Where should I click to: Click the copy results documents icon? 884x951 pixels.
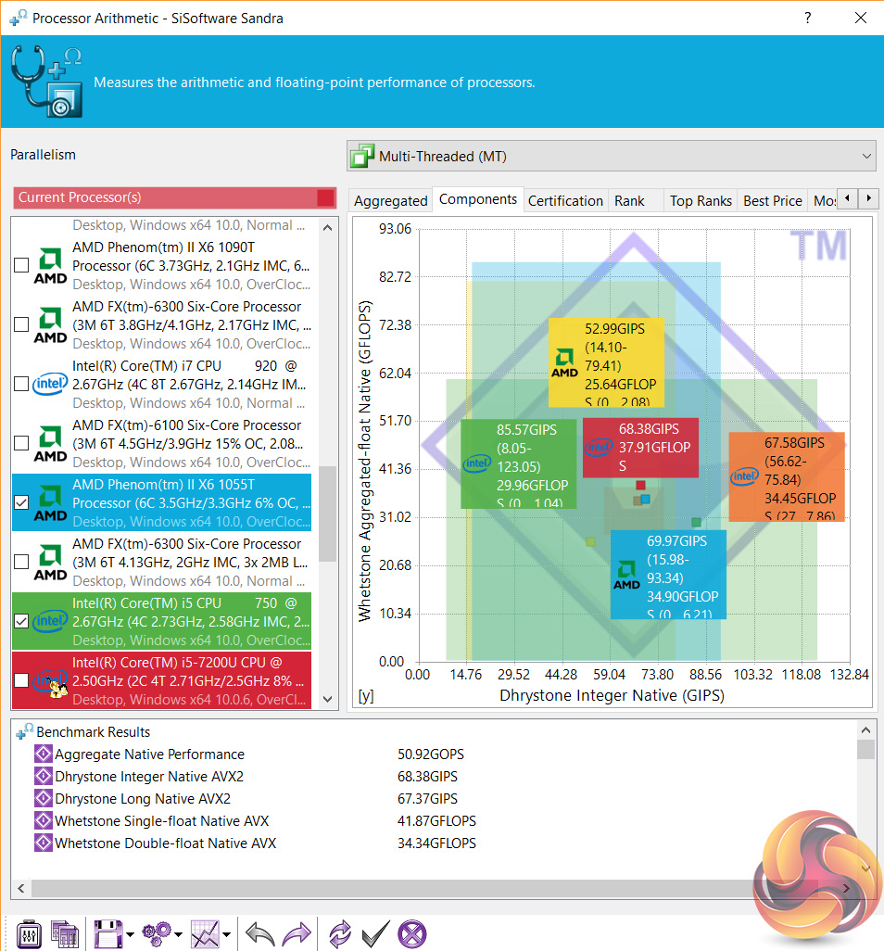[65, 933]
